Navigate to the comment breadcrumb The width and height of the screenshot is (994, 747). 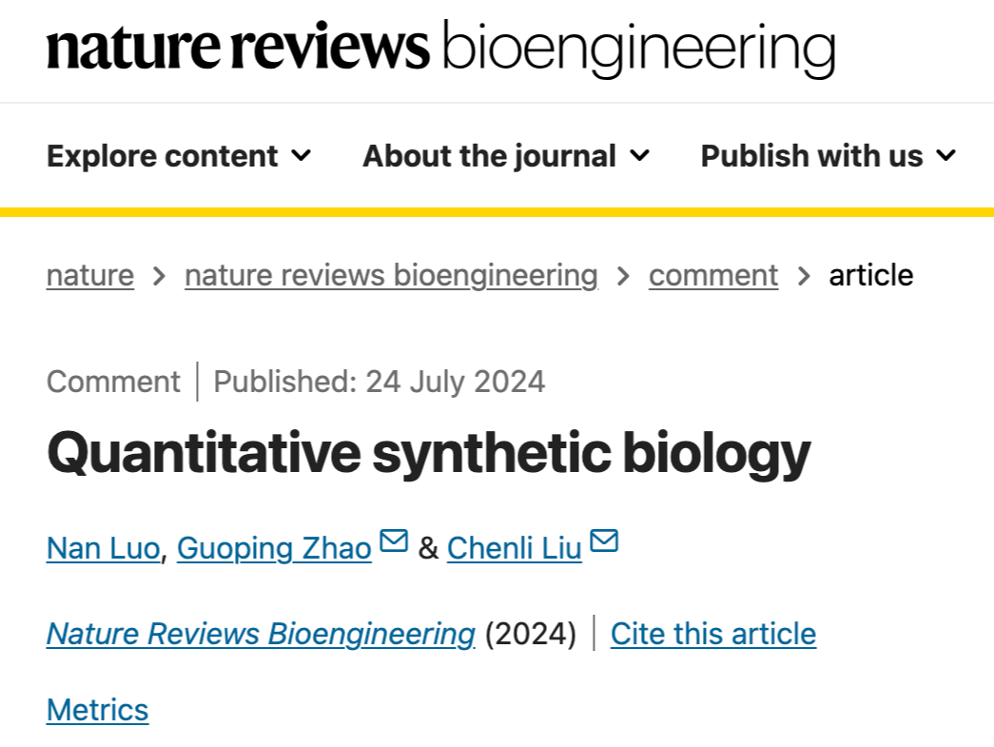tap(713, 275)
